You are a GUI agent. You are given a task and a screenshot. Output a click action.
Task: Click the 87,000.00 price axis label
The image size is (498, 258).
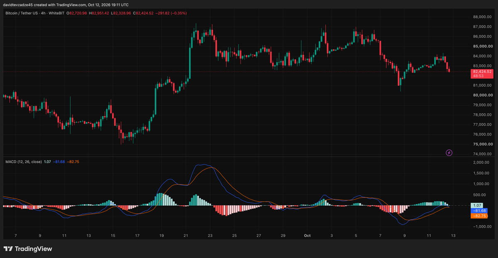point(482,27)
